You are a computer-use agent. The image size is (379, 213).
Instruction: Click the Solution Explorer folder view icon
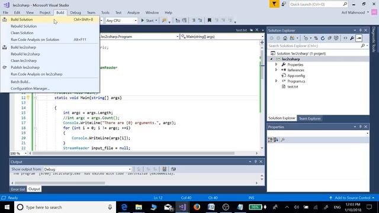point(292,38)
